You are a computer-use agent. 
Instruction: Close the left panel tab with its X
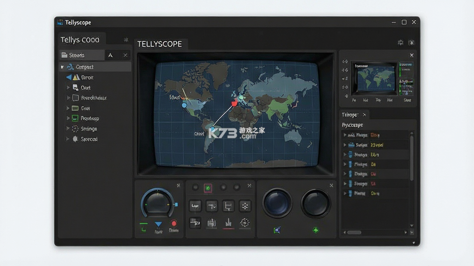click(x=125, y=55)
